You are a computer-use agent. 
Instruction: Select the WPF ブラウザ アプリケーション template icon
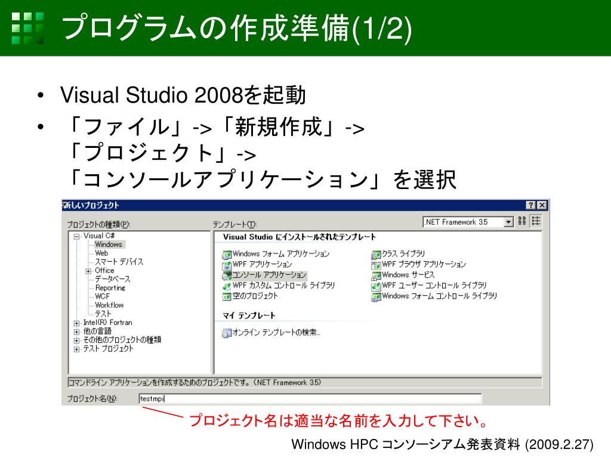coord(376,265)
